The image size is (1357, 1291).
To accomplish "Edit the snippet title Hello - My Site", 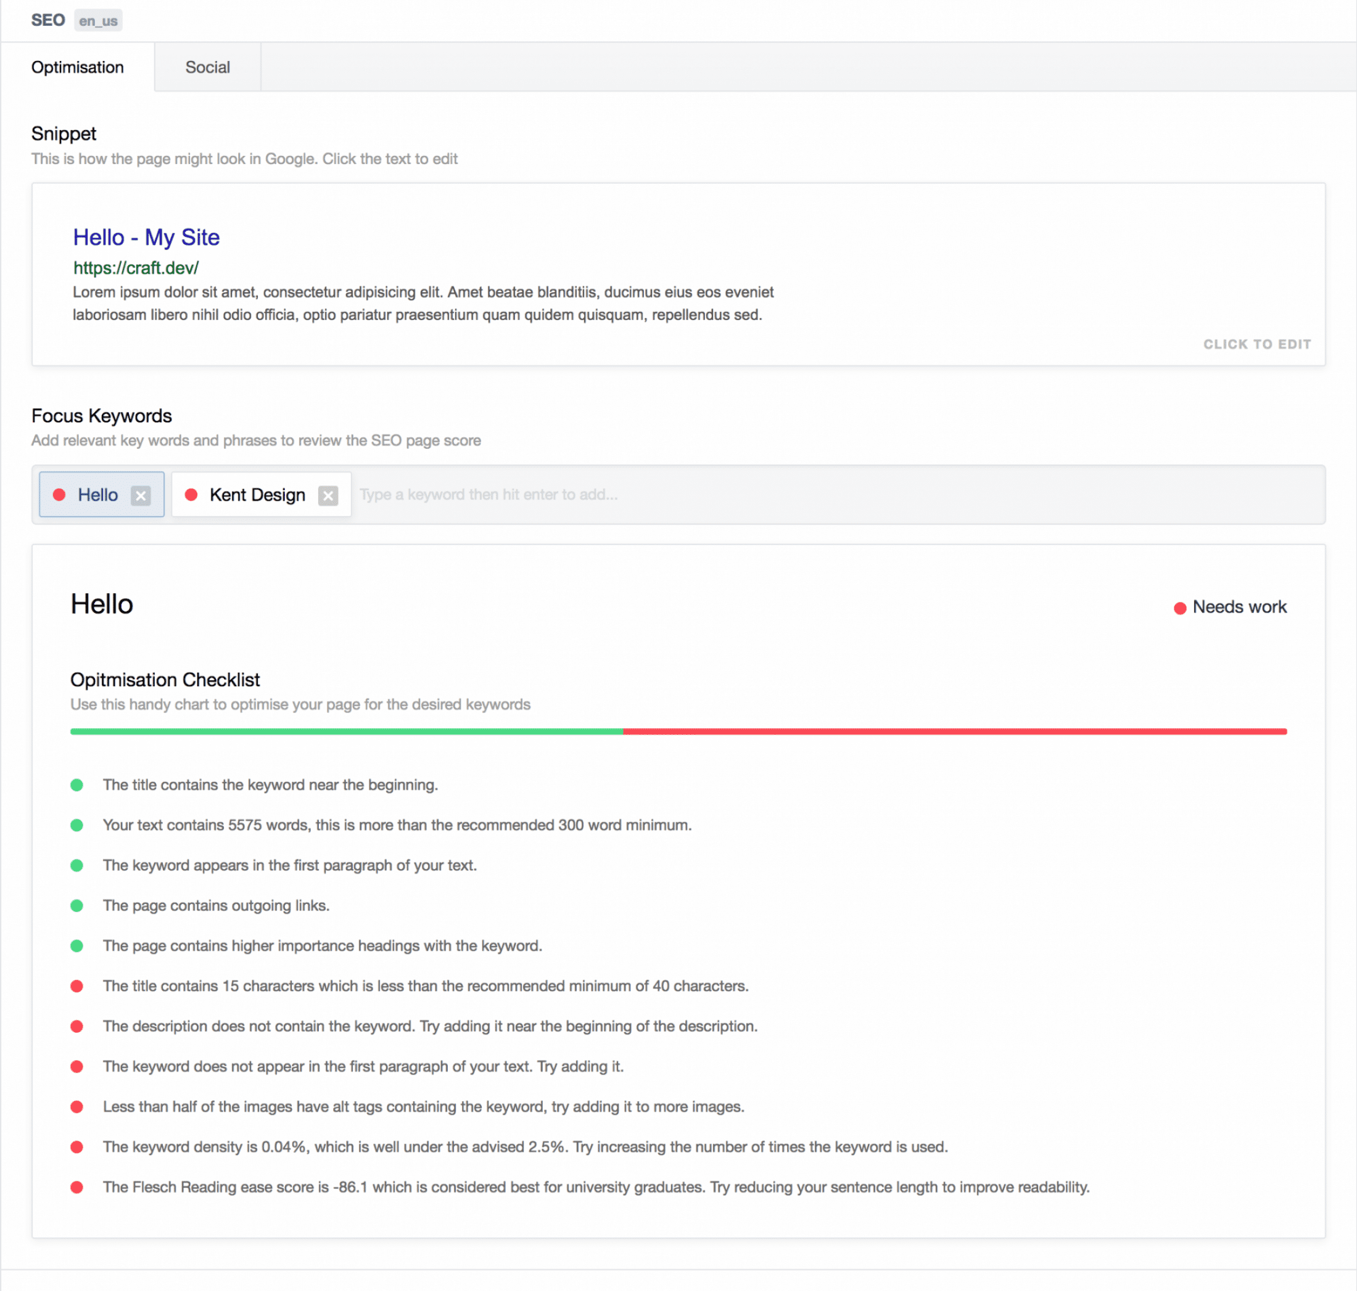I will [147, 237].
